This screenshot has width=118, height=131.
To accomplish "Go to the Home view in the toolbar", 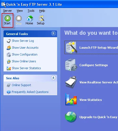I will tap(29, 20).
